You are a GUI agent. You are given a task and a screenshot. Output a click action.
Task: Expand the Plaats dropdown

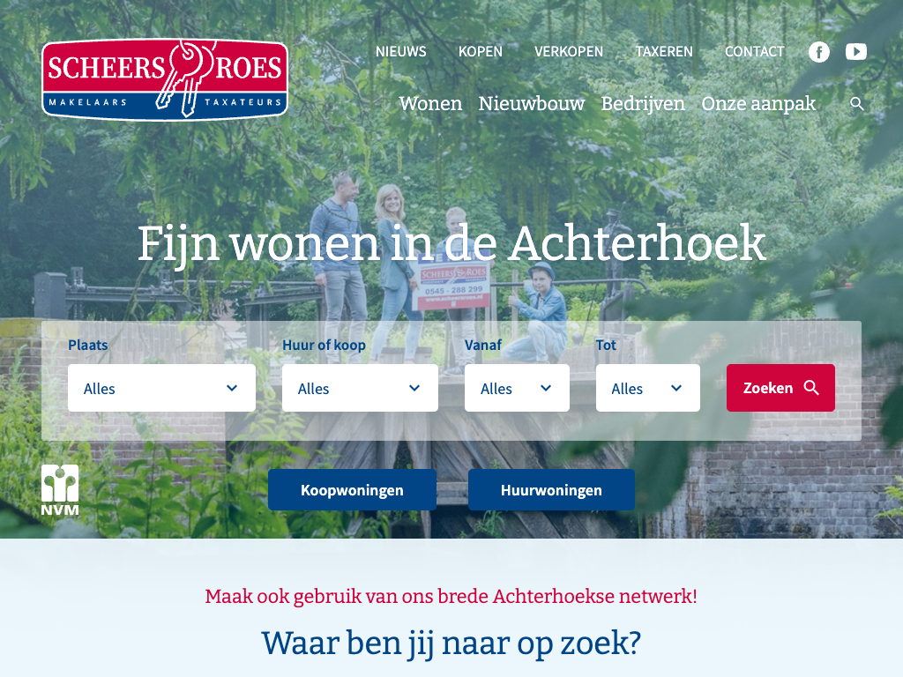click(162, 388)
